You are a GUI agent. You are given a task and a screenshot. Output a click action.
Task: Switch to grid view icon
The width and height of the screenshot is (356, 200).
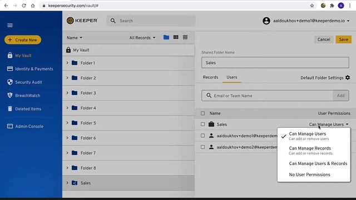[x=176, y=37]
